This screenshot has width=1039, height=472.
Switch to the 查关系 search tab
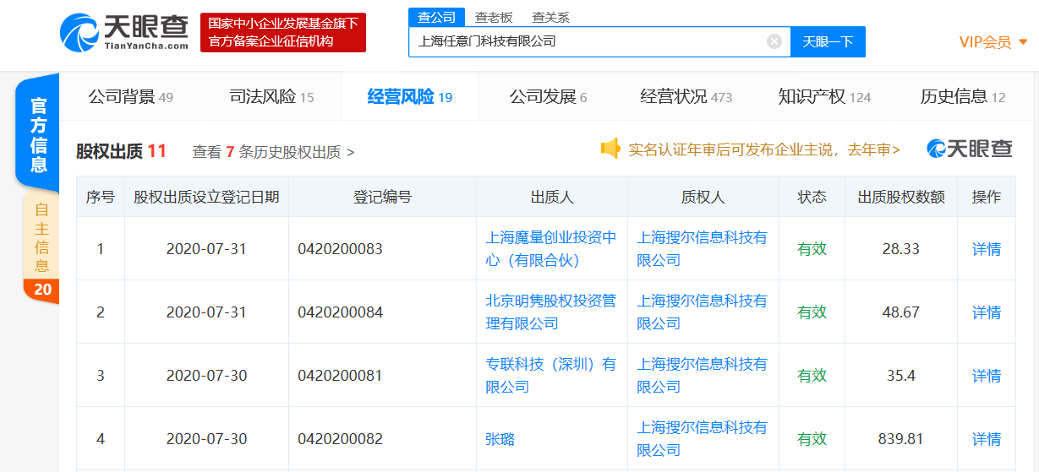550,17
